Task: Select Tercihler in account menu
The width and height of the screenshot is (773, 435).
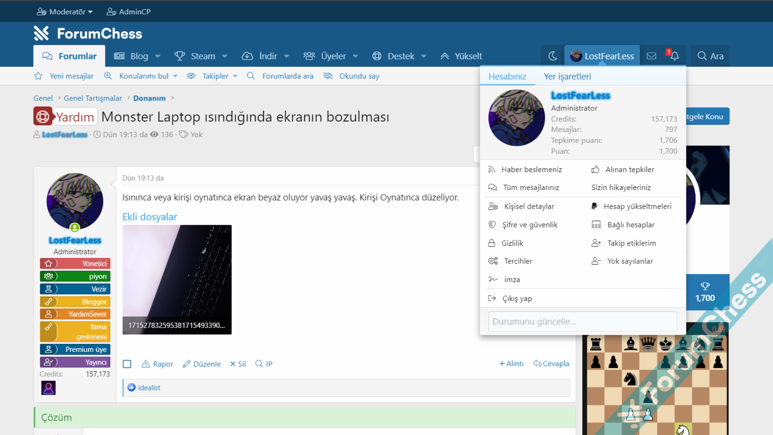Action: point(518,261)
